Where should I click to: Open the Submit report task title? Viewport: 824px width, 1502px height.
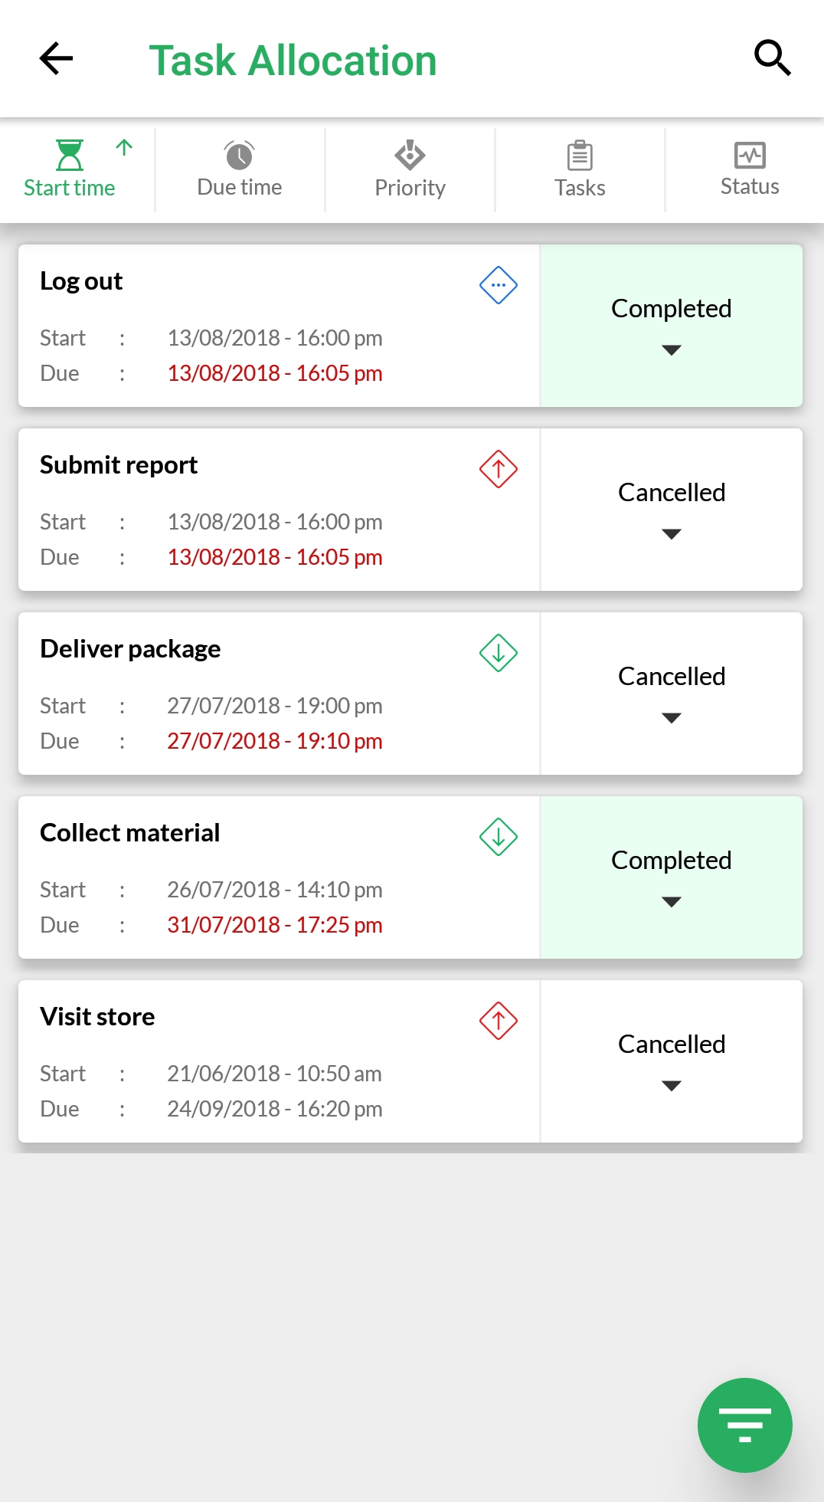[119, 465]
